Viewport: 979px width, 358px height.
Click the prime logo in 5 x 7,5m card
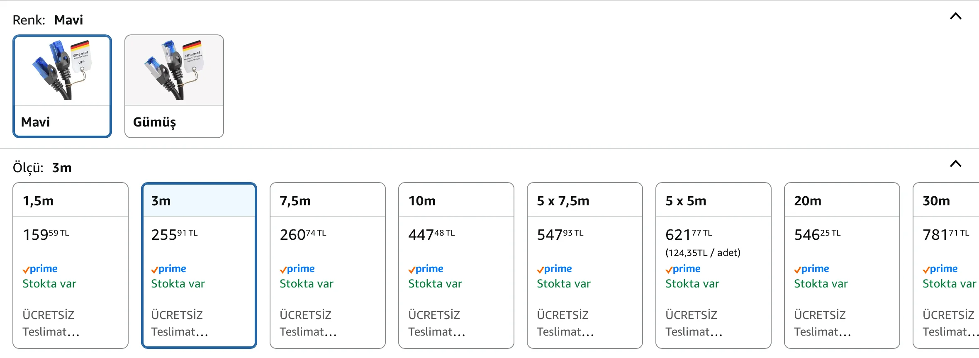coord(555,269)
